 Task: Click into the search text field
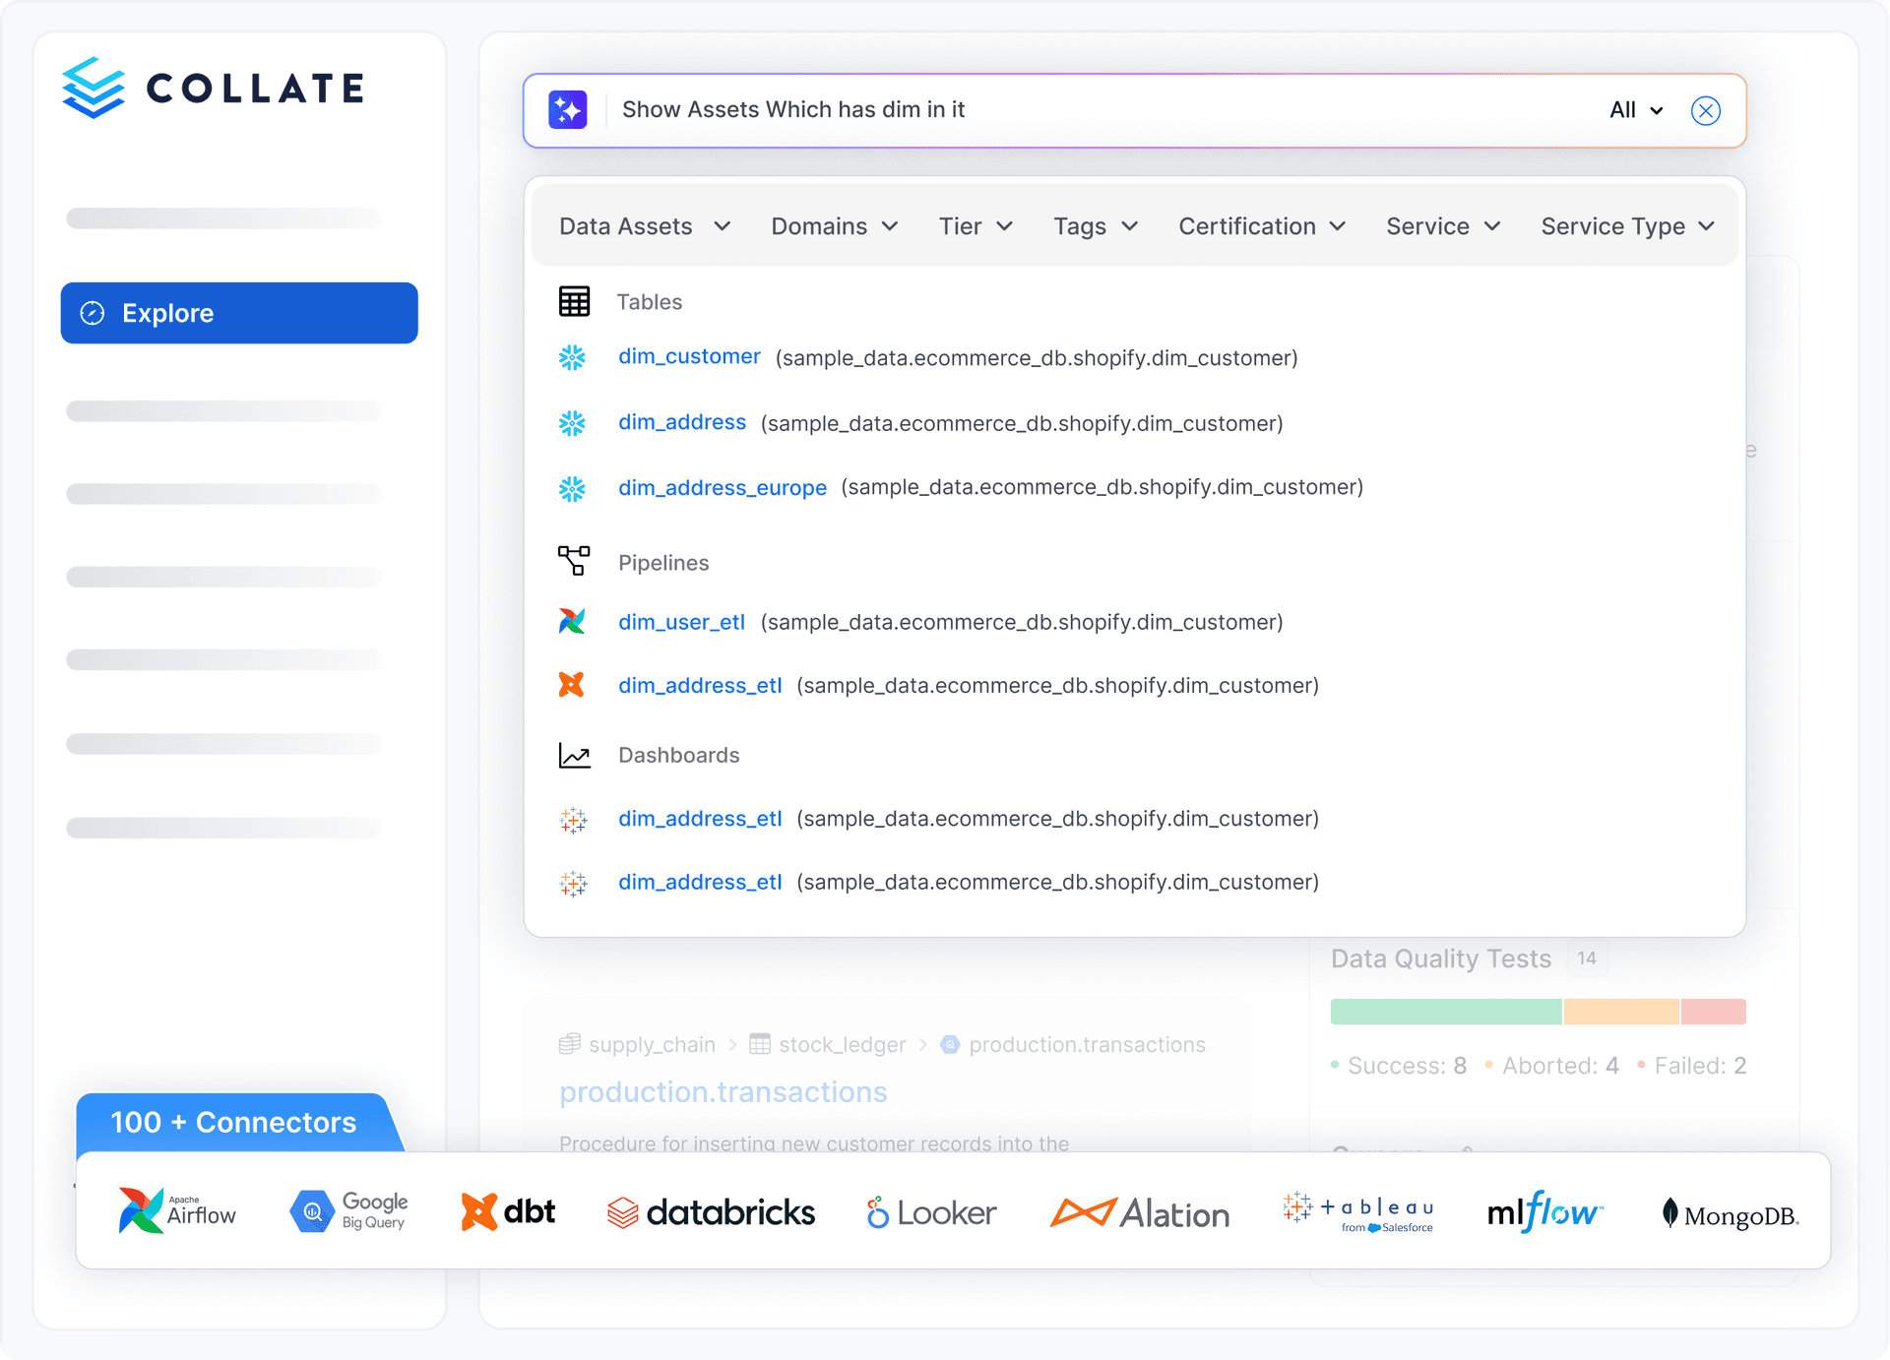(x=1083, y=109)
